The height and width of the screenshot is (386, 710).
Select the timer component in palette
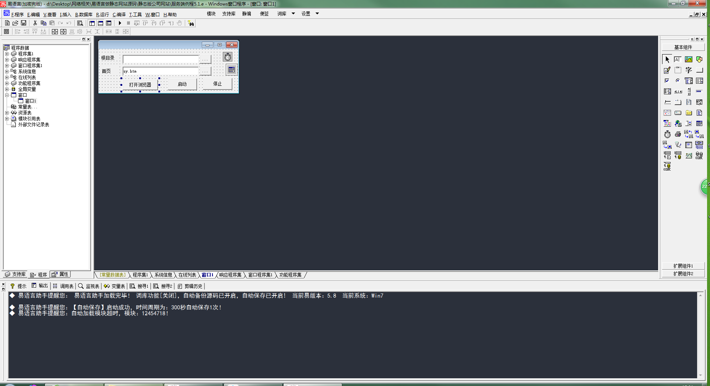pos(667,134)
